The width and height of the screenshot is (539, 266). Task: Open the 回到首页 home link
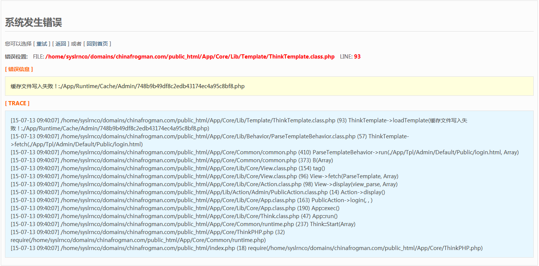97,44
